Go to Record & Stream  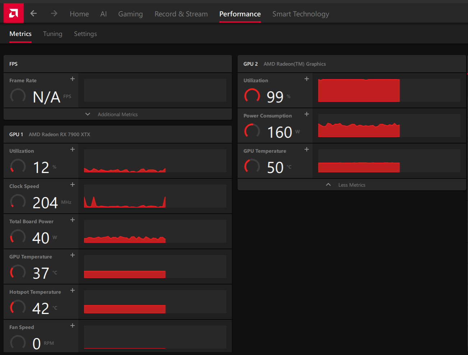181,14
